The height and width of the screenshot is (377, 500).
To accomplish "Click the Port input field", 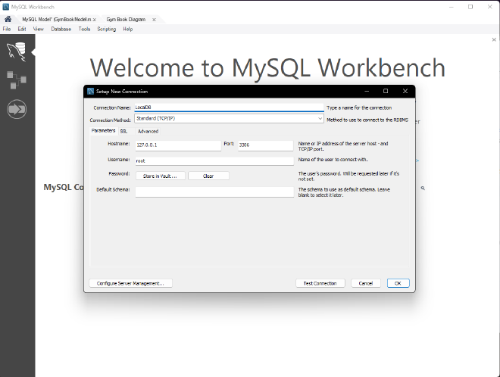I will tap(265, 145).
